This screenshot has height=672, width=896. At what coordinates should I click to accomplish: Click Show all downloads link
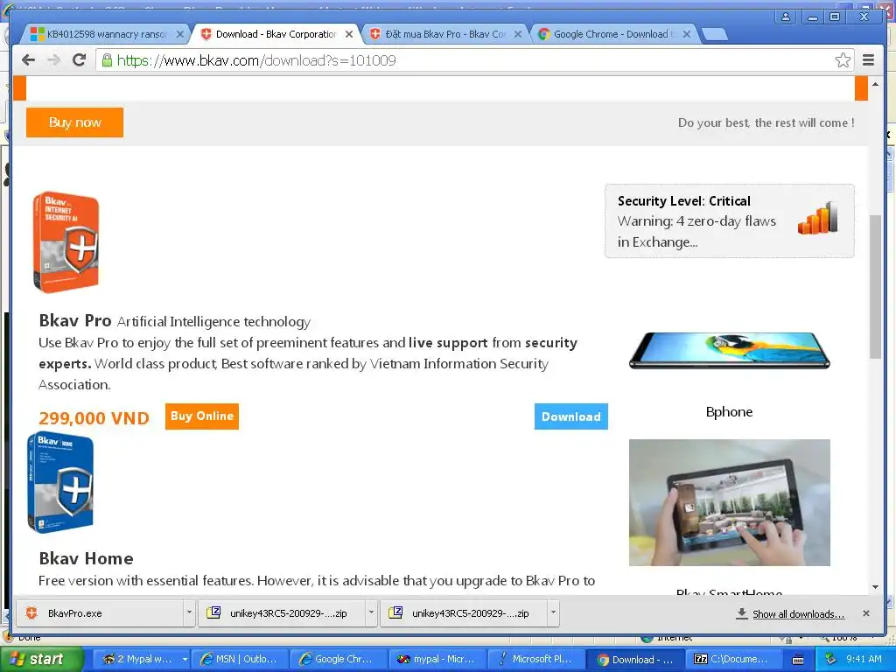[798, 613]
